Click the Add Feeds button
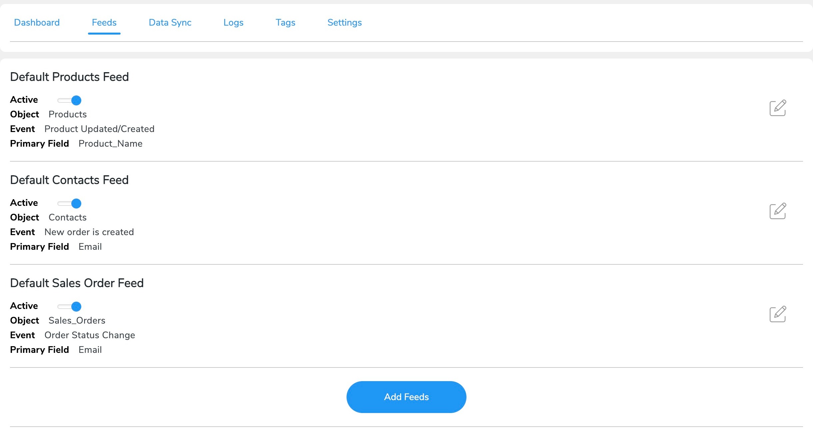 pyautogui.click(x=406, y=397)
